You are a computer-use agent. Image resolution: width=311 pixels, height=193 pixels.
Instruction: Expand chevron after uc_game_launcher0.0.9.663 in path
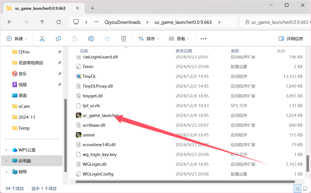click(219, 22)
